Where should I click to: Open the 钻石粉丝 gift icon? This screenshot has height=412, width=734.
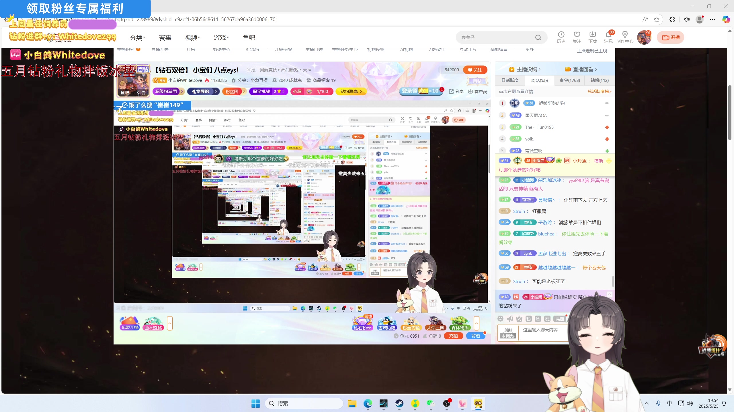pyautogui.click(x=362, y=323)
